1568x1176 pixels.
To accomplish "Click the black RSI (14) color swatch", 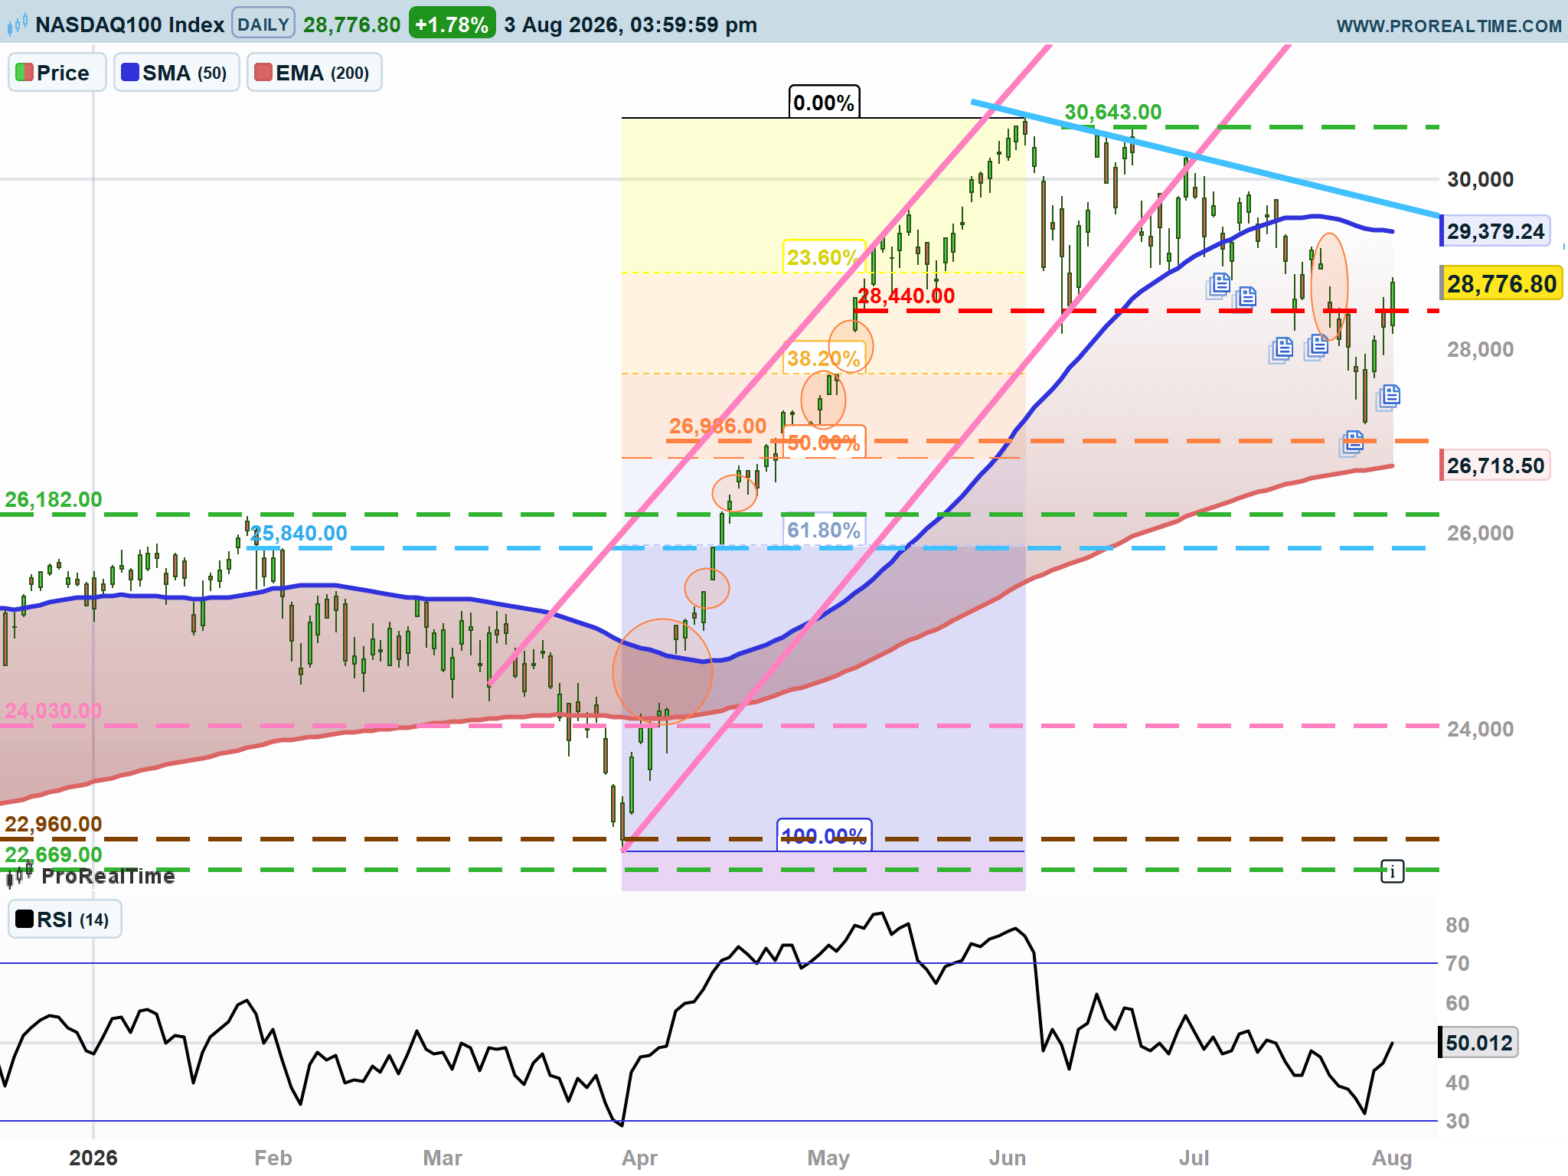I will click(x=24, y=919).
